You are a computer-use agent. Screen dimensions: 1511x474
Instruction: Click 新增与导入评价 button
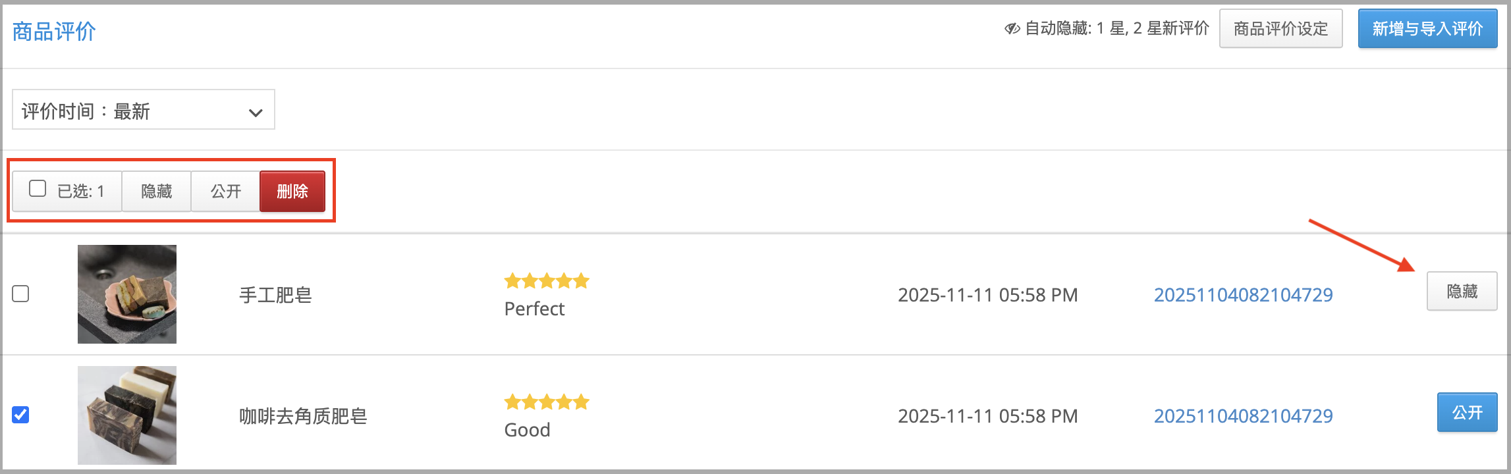coord(1427,29)
